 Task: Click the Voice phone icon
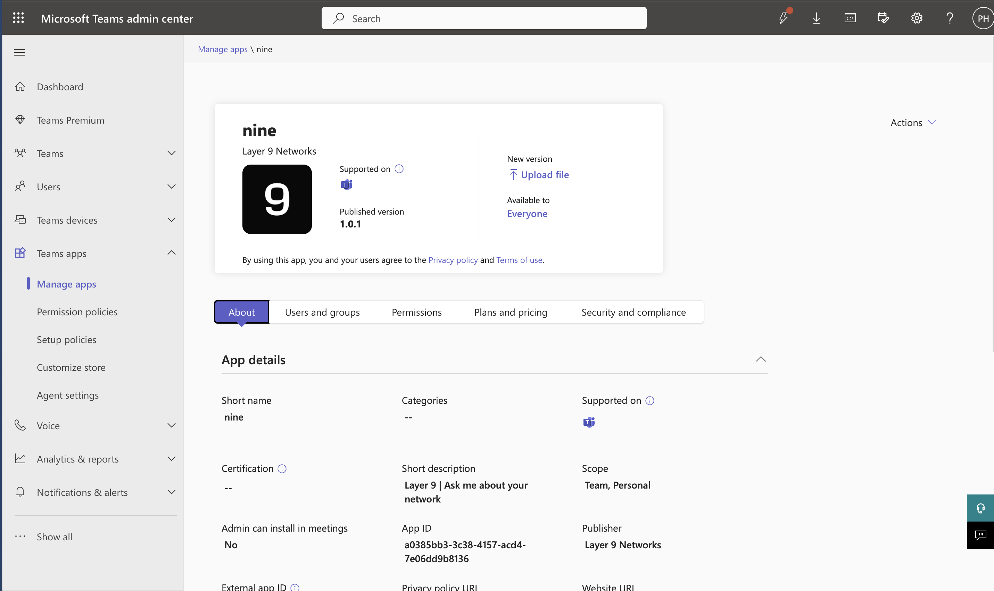20,425
